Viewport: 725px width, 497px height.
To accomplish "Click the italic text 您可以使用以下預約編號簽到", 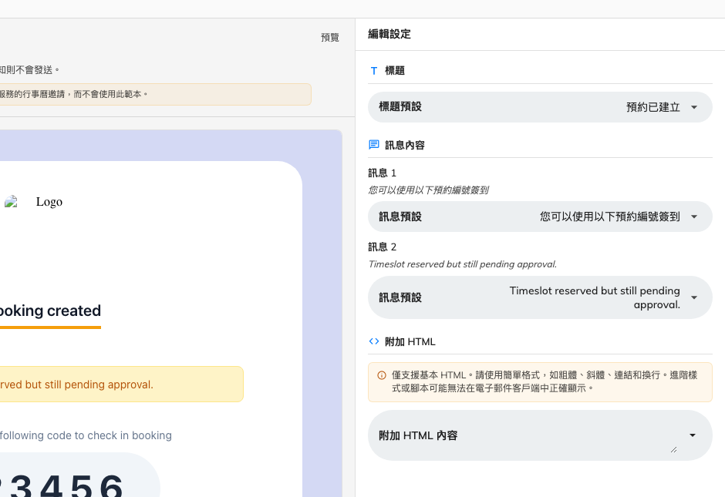I will [x=428, y=190].
